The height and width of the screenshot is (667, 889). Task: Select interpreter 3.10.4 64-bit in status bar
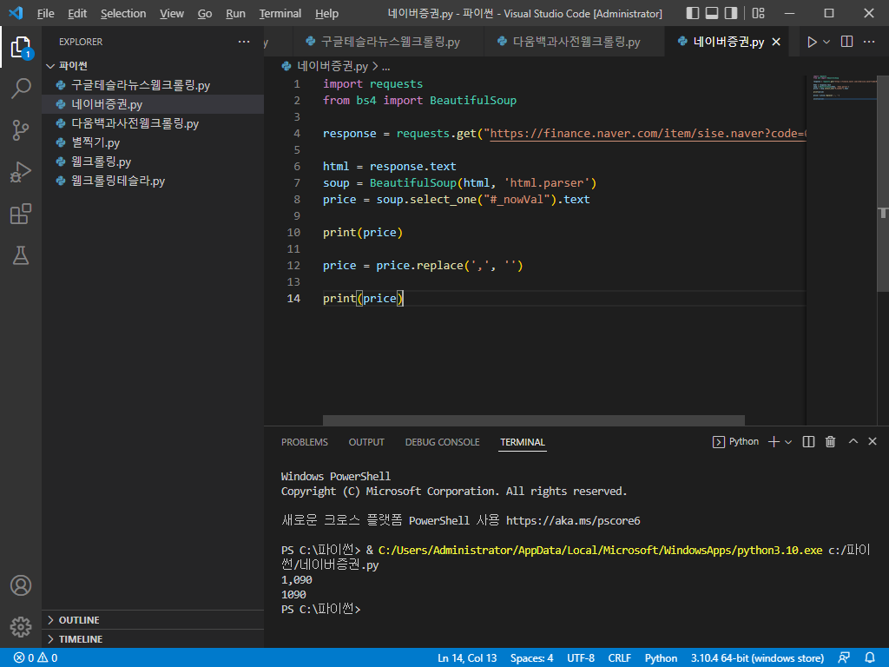click(x=757, y=658)
